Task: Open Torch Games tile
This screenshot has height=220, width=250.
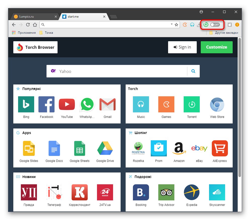Action: point(166,104)
